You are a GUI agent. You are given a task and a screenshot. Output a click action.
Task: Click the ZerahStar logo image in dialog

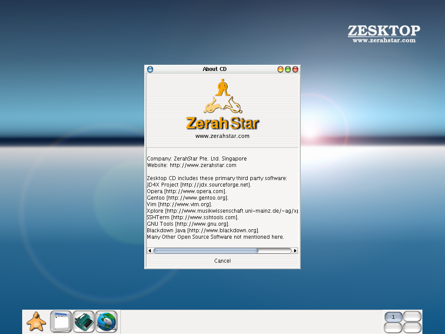point(222,104)
